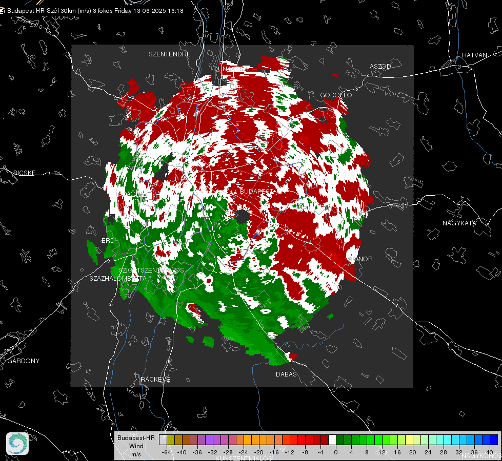Screen dimensions: 502x461
Task: Click the radar title text with date 13-06-2025
Action: coord(95,11)
